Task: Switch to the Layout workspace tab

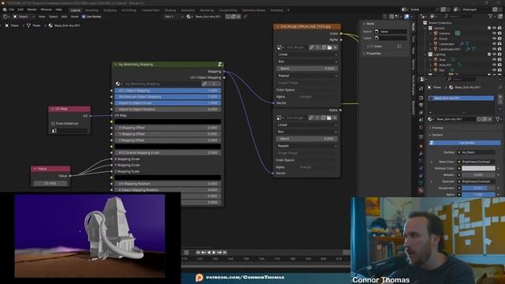Action: tap(76, 10)
